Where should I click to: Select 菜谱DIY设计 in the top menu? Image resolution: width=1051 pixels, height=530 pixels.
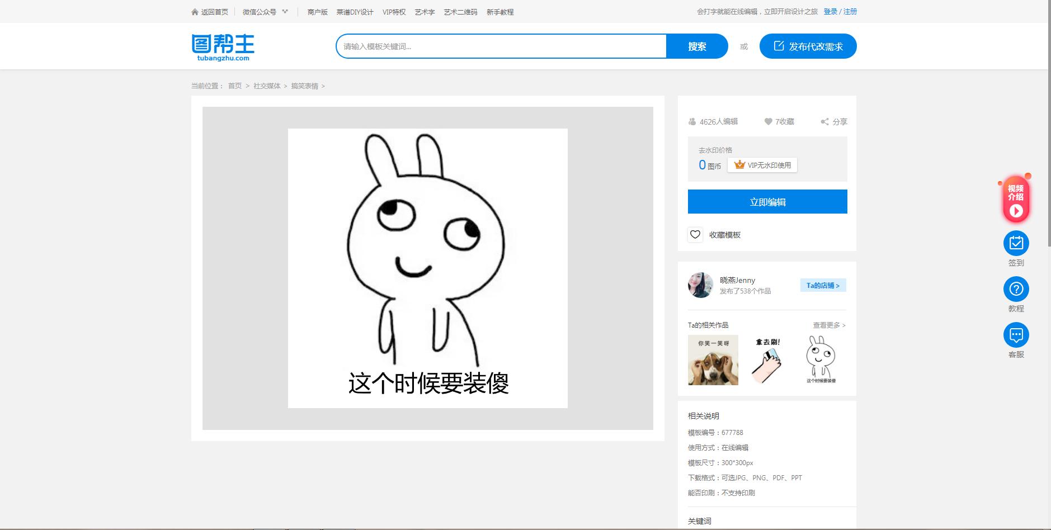(354, 11)
